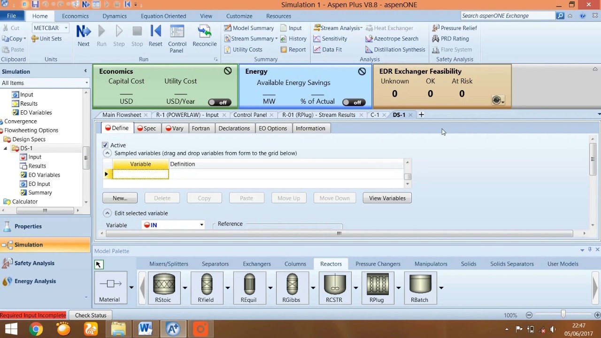Click the zoom in plus button
This screenshot has height=338, width=601.
coord(597,315)
